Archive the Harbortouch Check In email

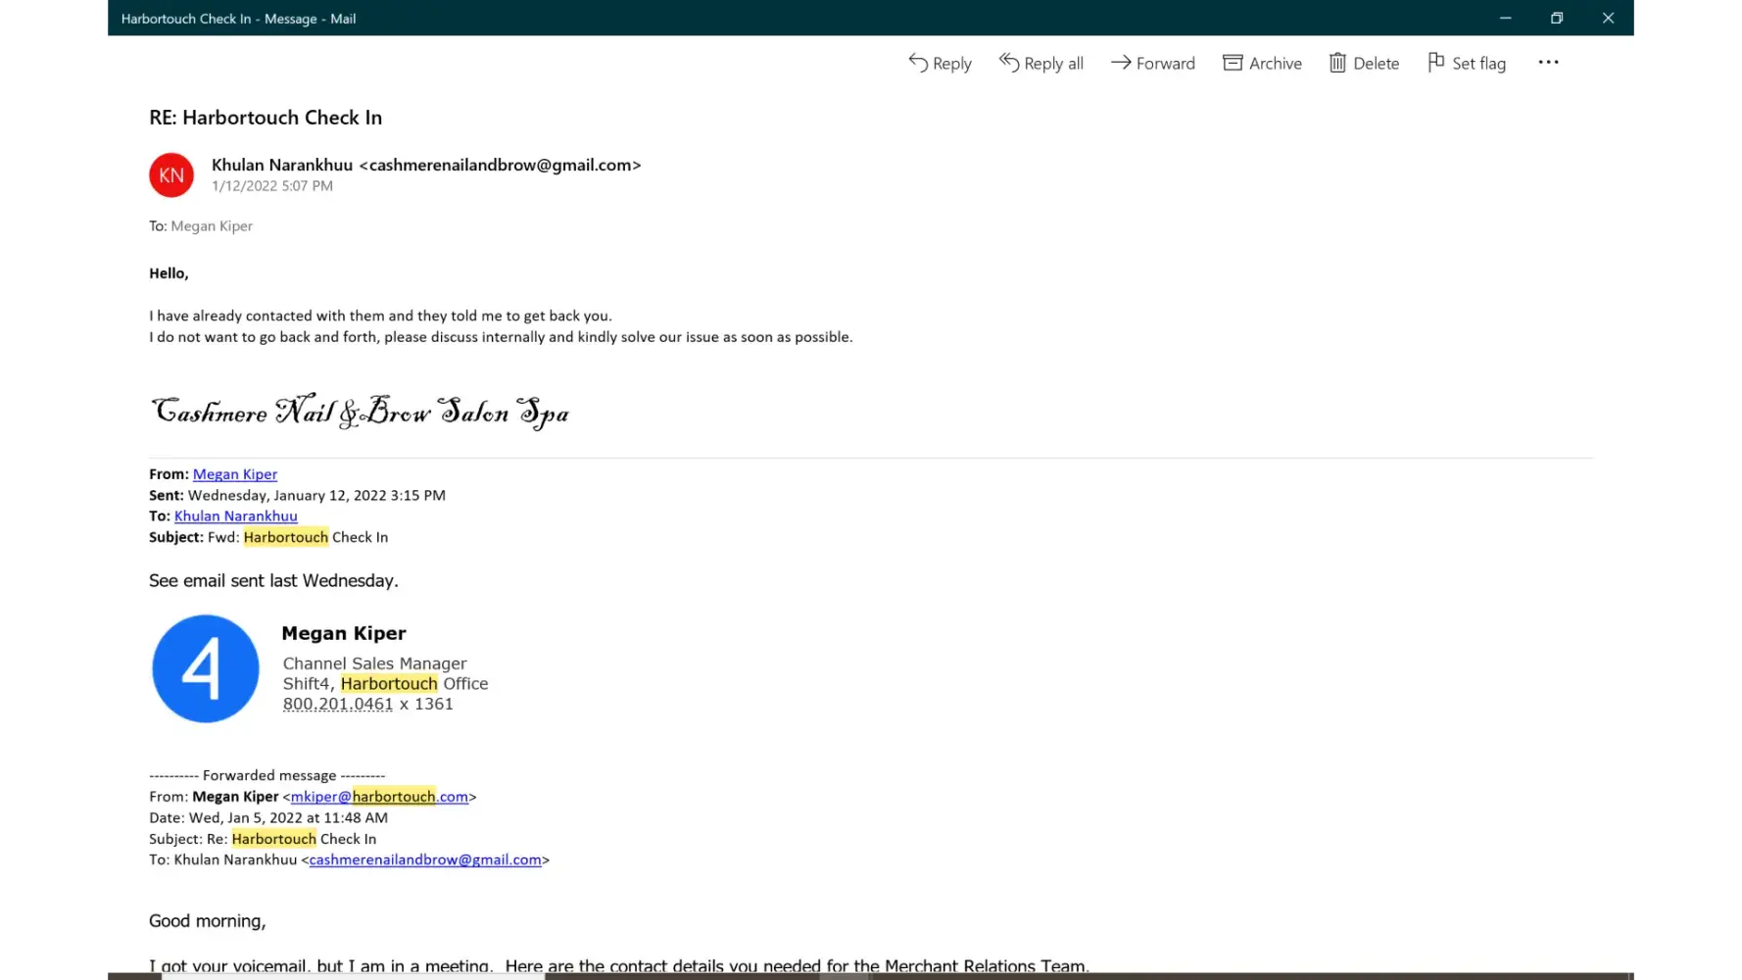1262,63
